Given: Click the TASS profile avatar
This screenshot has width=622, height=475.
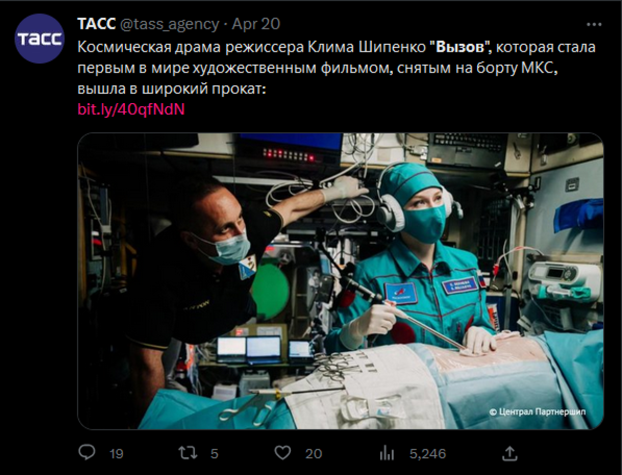Looking at the screenshot, I should [39, 39].
